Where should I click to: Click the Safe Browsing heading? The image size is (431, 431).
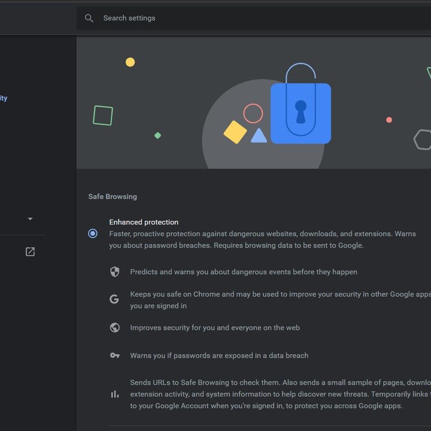coord(113,196)
